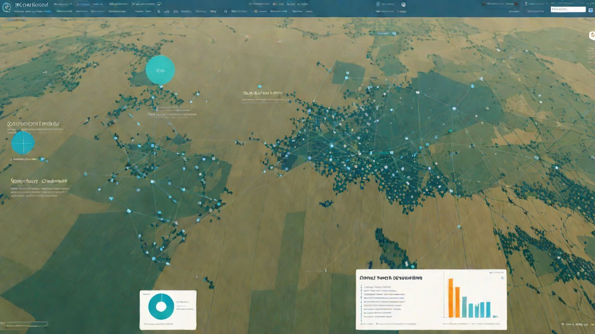
Task: Click the bold heading label at map center
Action: (x=262, y=93)
